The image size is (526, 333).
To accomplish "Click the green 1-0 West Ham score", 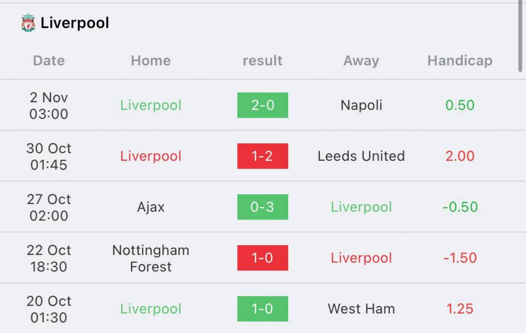I will [262, 309].
